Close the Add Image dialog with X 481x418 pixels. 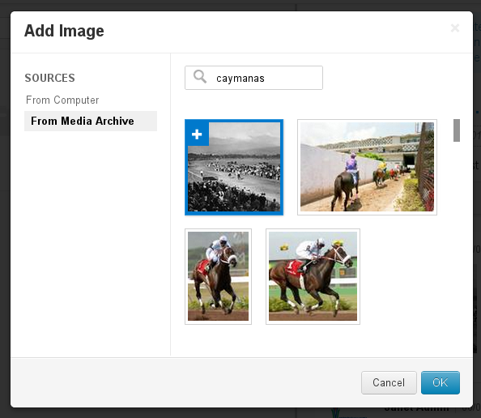tap(455, 28)
